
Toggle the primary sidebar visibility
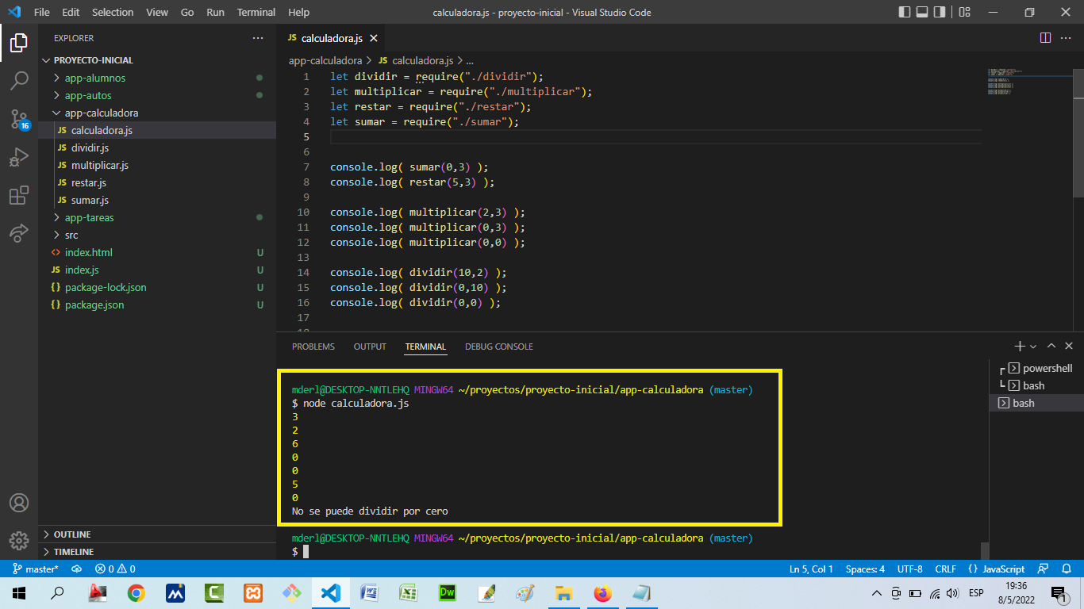(x=903, y=12)
